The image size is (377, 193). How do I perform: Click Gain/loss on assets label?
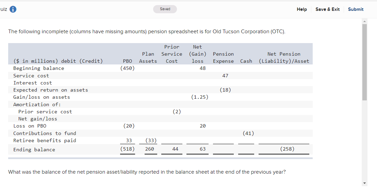42,97
